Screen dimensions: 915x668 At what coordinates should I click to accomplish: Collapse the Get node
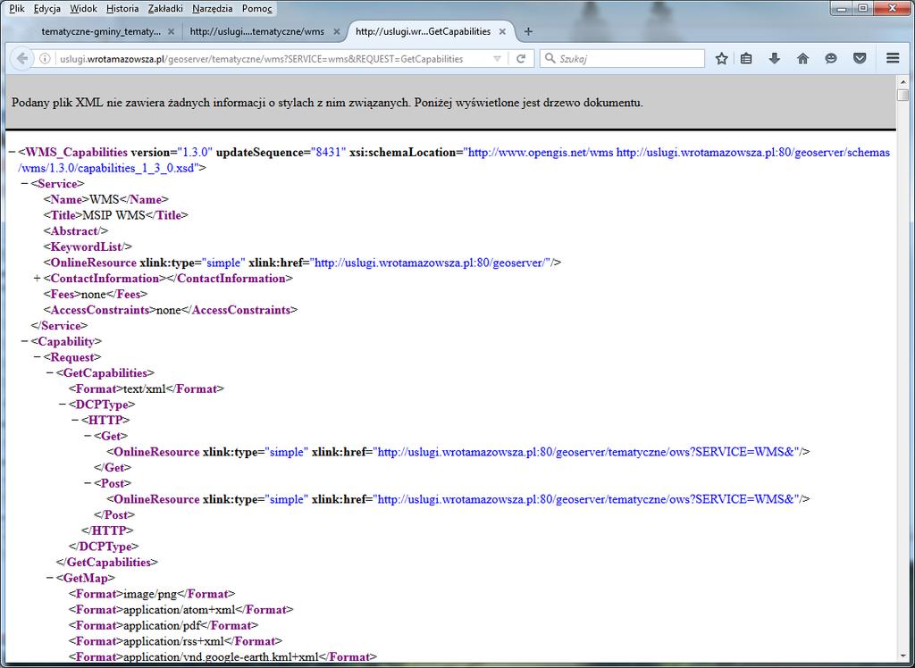[x=88, y=436]
